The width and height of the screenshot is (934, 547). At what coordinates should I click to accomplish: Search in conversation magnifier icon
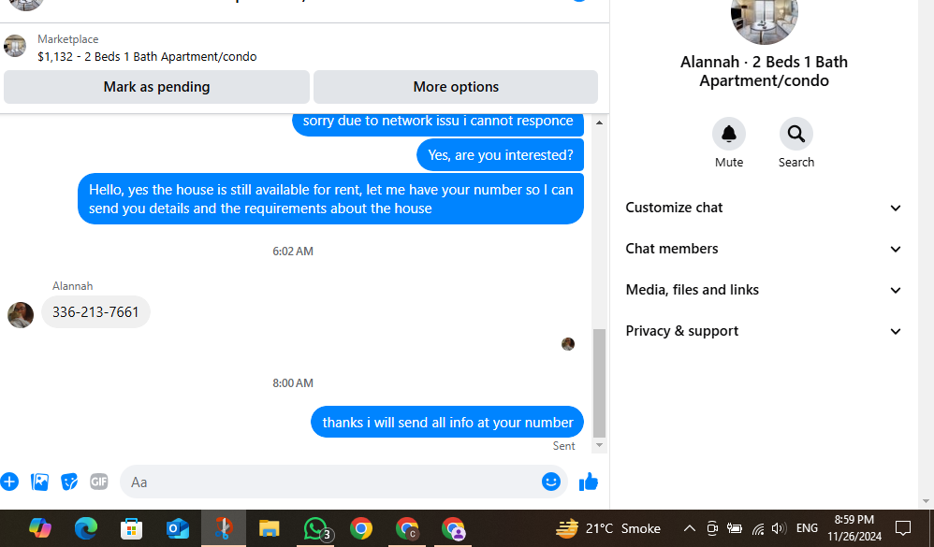[795, 134]
